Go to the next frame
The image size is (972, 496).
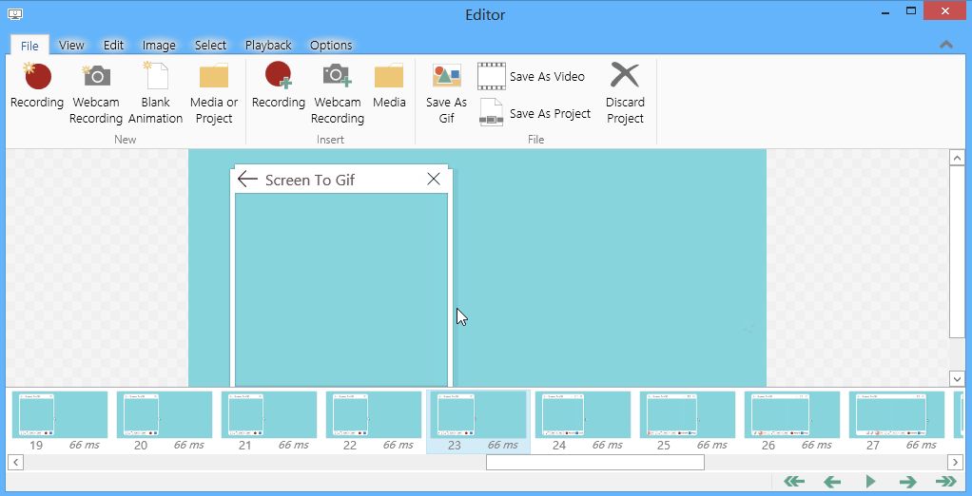(x=908, y=482)
